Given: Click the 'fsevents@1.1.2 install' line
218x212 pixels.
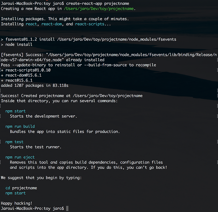Looking at the screenshot, I should point(88,39).
